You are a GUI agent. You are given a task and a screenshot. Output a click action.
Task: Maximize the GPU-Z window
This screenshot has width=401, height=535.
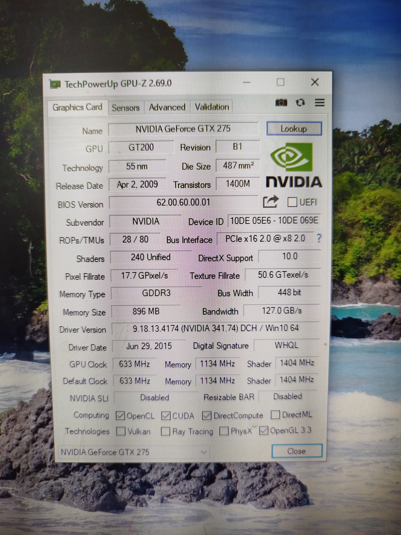[280, 83]
